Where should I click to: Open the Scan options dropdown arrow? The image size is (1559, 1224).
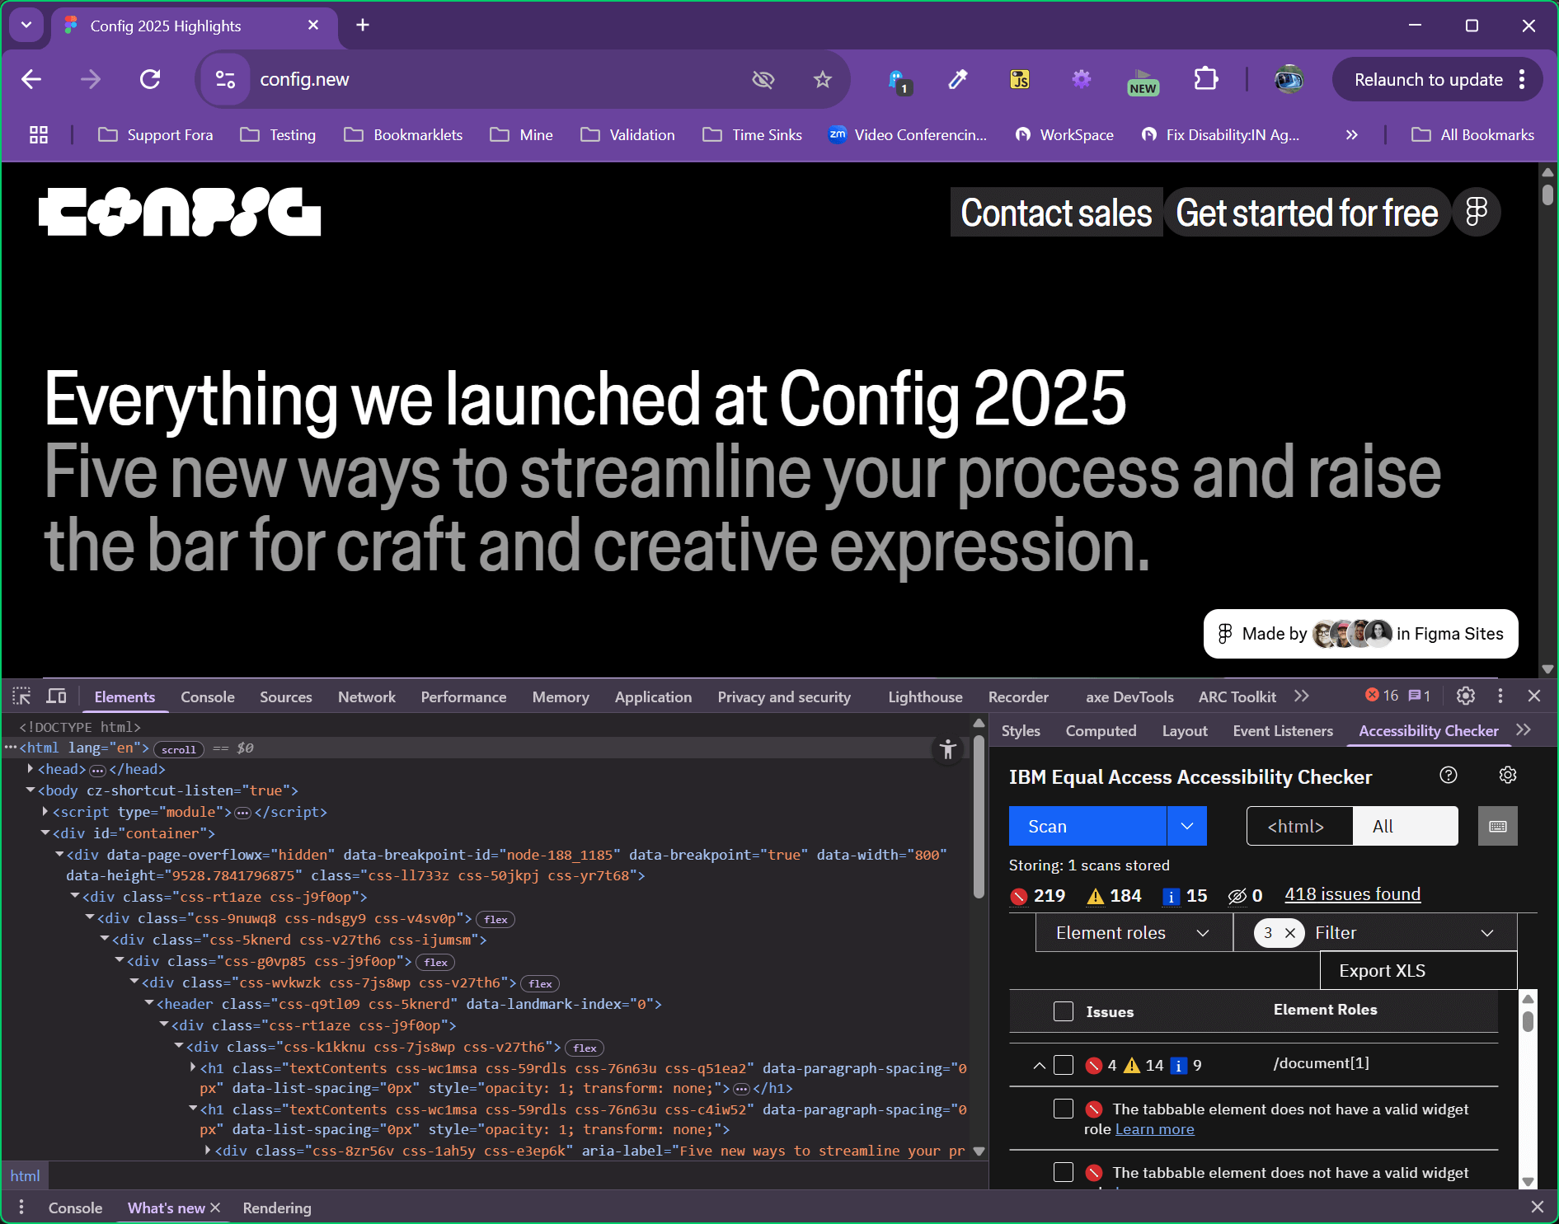pyautogui.click(x=1186, y=826)
